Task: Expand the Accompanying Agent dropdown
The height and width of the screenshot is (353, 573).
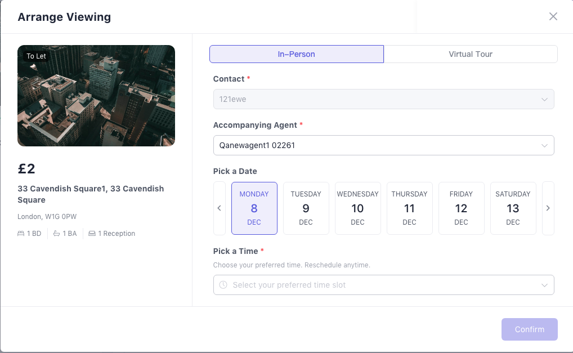Action: (383, 145)
